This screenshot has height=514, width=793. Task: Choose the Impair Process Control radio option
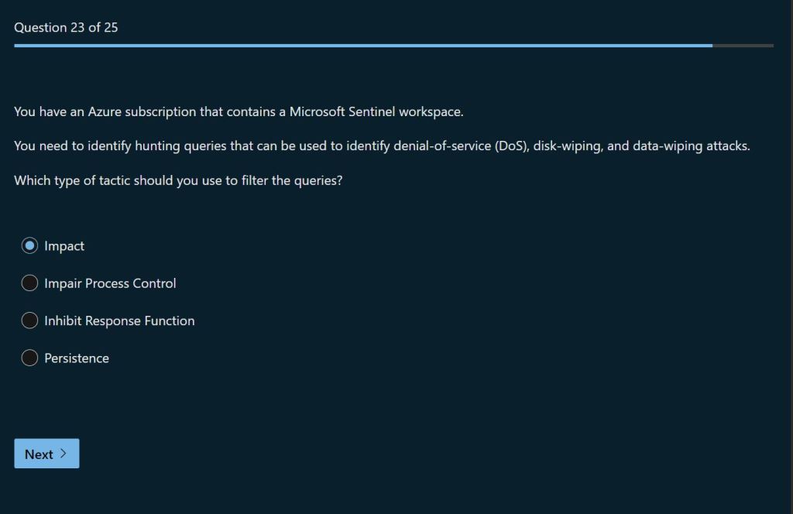(29, 283)
